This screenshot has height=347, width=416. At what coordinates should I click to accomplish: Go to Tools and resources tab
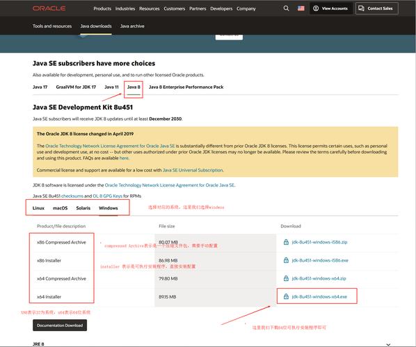click(52, 26)
